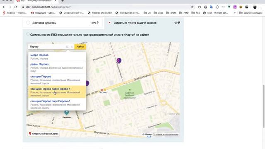Click the info icon beside Самовывоз notice
Image resolution: width=265 pixels, height=149 pixels.
28,34
